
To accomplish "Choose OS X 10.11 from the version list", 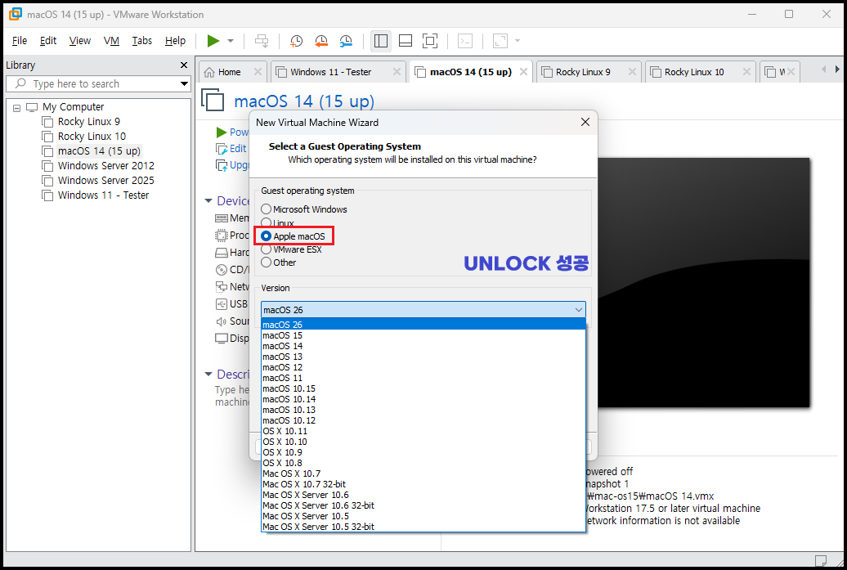I will (423, 431).
